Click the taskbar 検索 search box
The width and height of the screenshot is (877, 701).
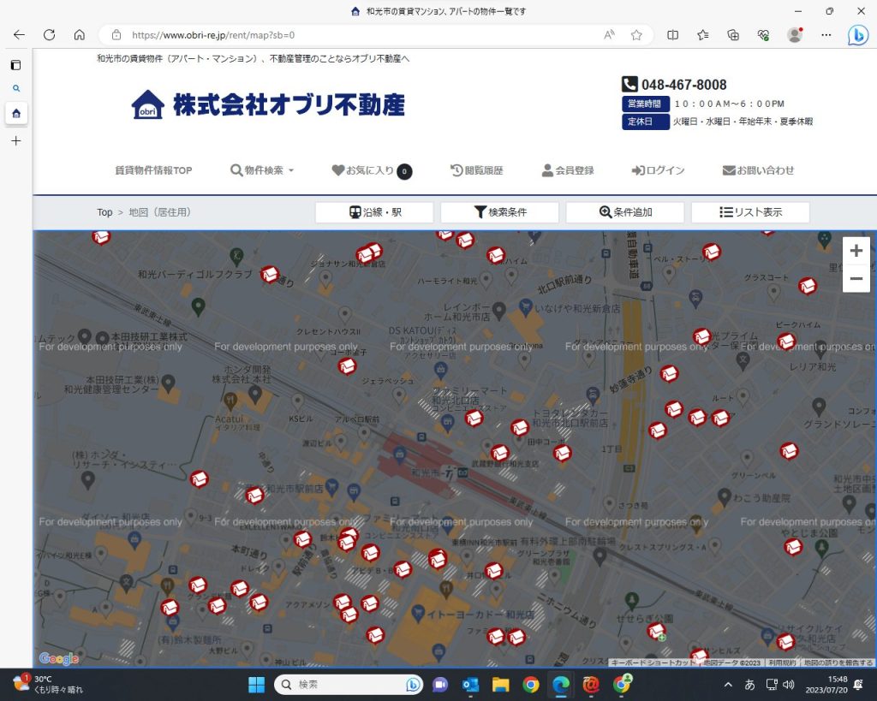349,684
